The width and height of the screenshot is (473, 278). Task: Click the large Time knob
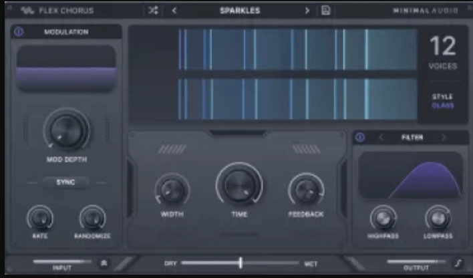pyautogui.click(x=239, y=184)
